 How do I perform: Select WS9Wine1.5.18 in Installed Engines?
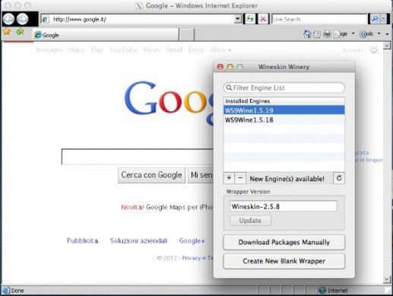point(284,119)
